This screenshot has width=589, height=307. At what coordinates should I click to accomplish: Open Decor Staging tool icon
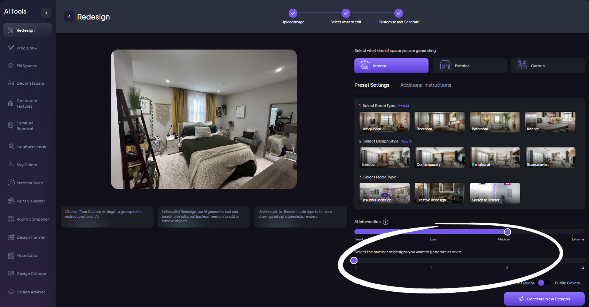pyautogui.click(x=11, y=83)
